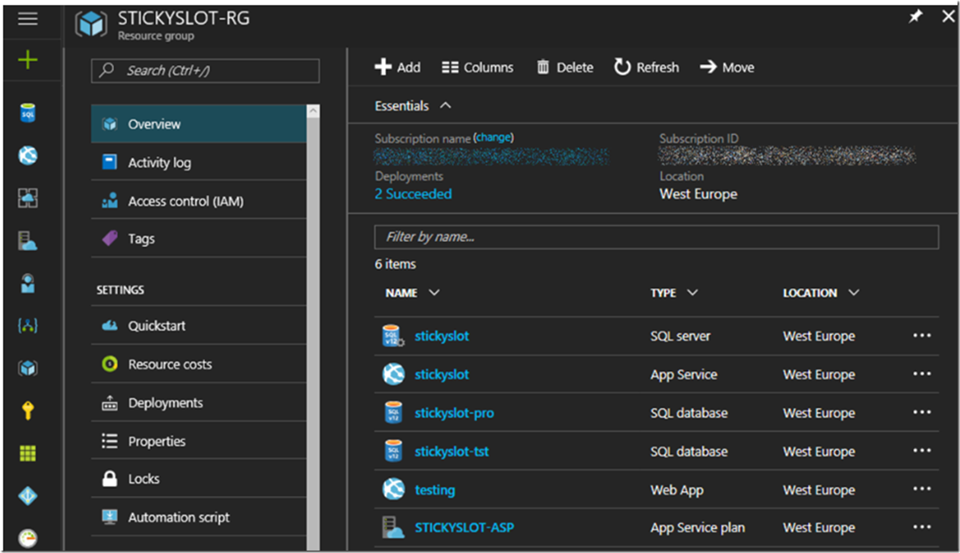Open the hamburger menu icon
The image size is (960, 553).
28,19
